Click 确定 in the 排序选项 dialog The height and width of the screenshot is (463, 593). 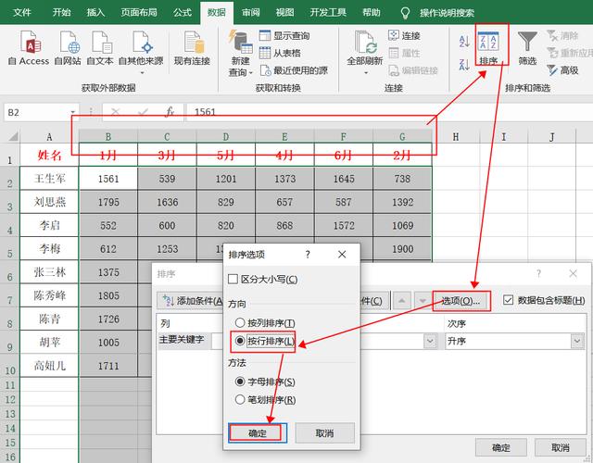click(x=258, y=432)
